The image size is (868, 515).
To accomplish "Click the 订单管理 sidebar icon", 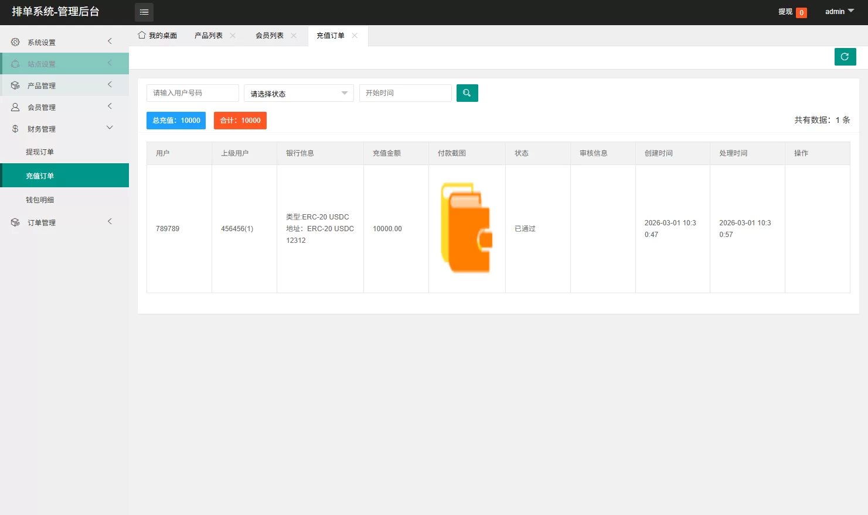I will 15,222.
